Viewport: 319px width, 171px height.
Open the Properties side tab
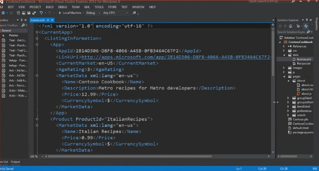point(316,24)
